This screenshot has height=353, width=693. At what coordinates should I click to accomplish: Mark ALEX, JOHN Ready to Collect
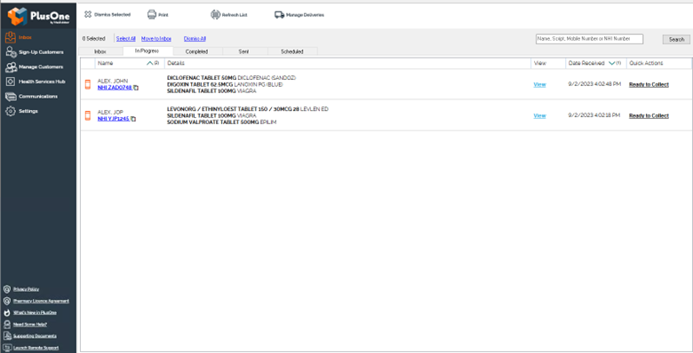[x=649, y=85]
